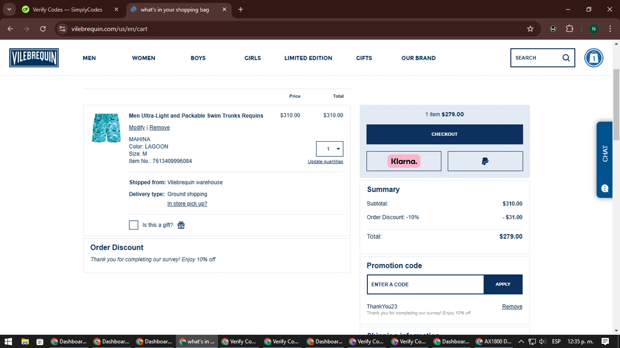
Task: Click the volume speaker tray icon
Action: pos(543,341)
